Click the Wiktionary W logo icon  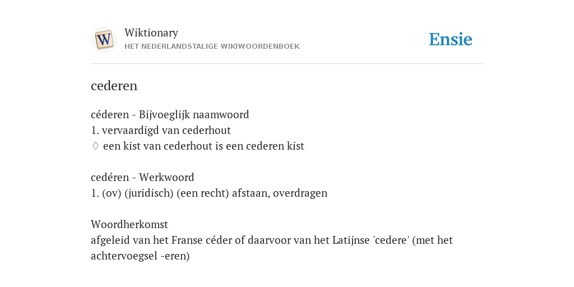pyautogui.click(x=104, y=40)
